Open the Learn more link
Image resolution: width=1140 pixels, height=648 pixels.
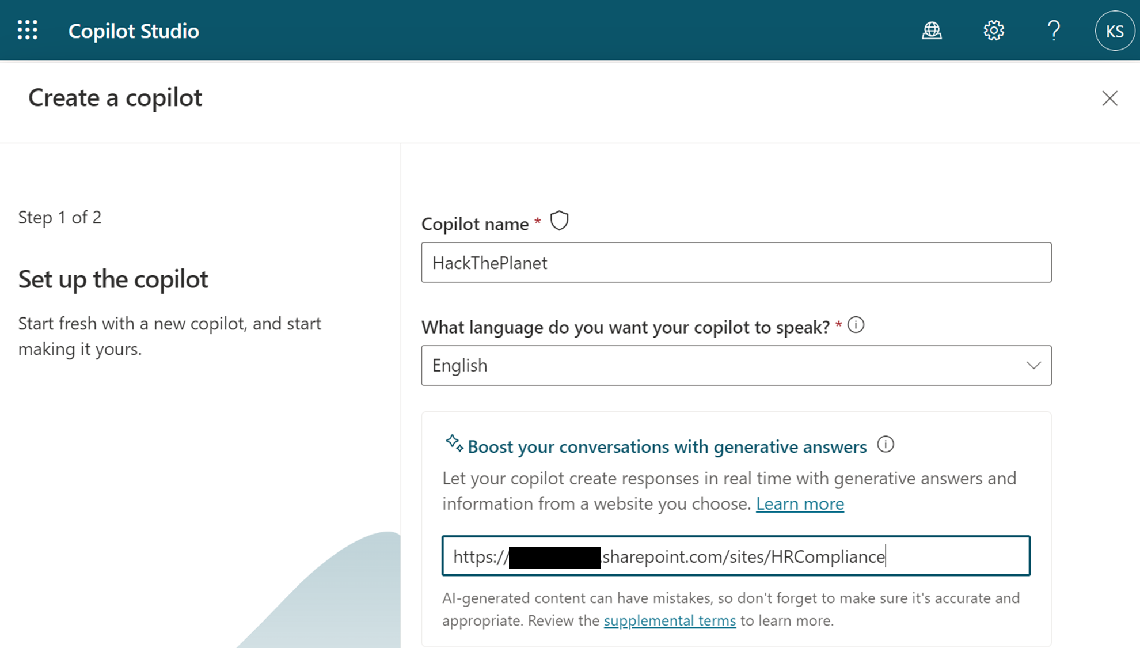(800, 503)
